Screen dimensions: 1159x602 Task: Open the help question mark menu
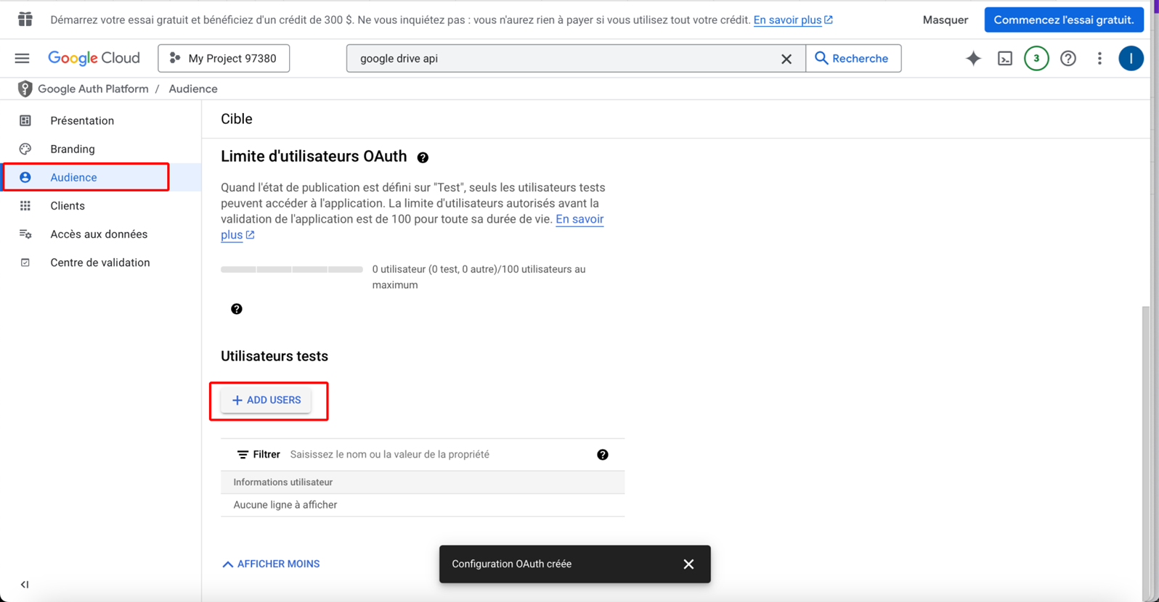pos(1067,58)
